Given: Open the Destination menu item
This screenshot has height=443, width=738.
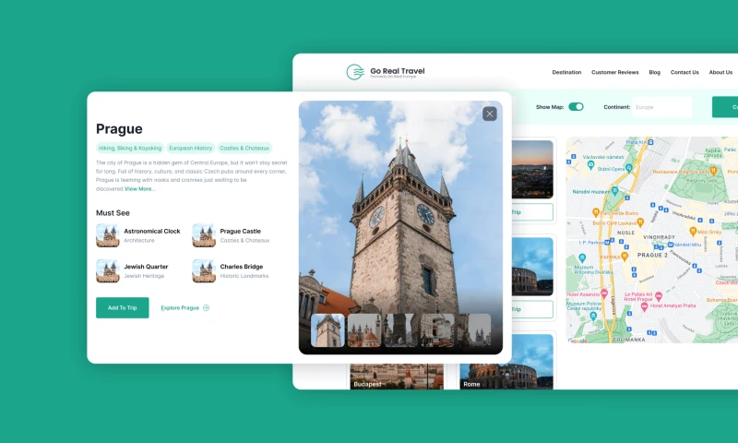Looking at the screenshot, I should 566,72.
